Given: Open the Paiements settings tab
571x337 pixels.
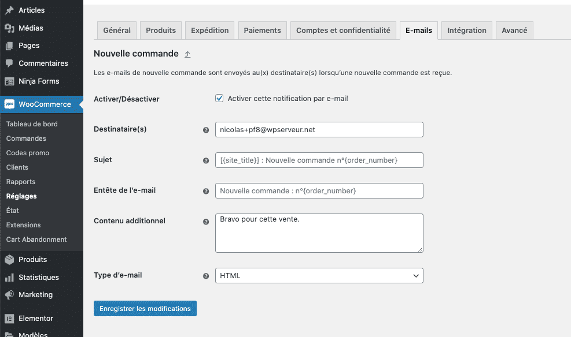Looking at the screenshot, I should [262, 30].
